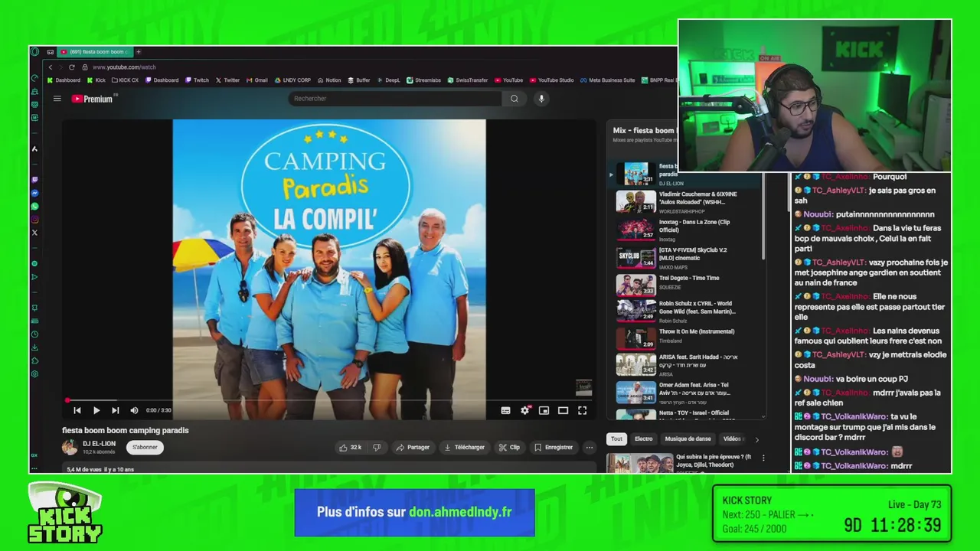
Task: Open options for Qui subira la pire épreuve video
Action: pyautogui.click(x=763, y=458)
